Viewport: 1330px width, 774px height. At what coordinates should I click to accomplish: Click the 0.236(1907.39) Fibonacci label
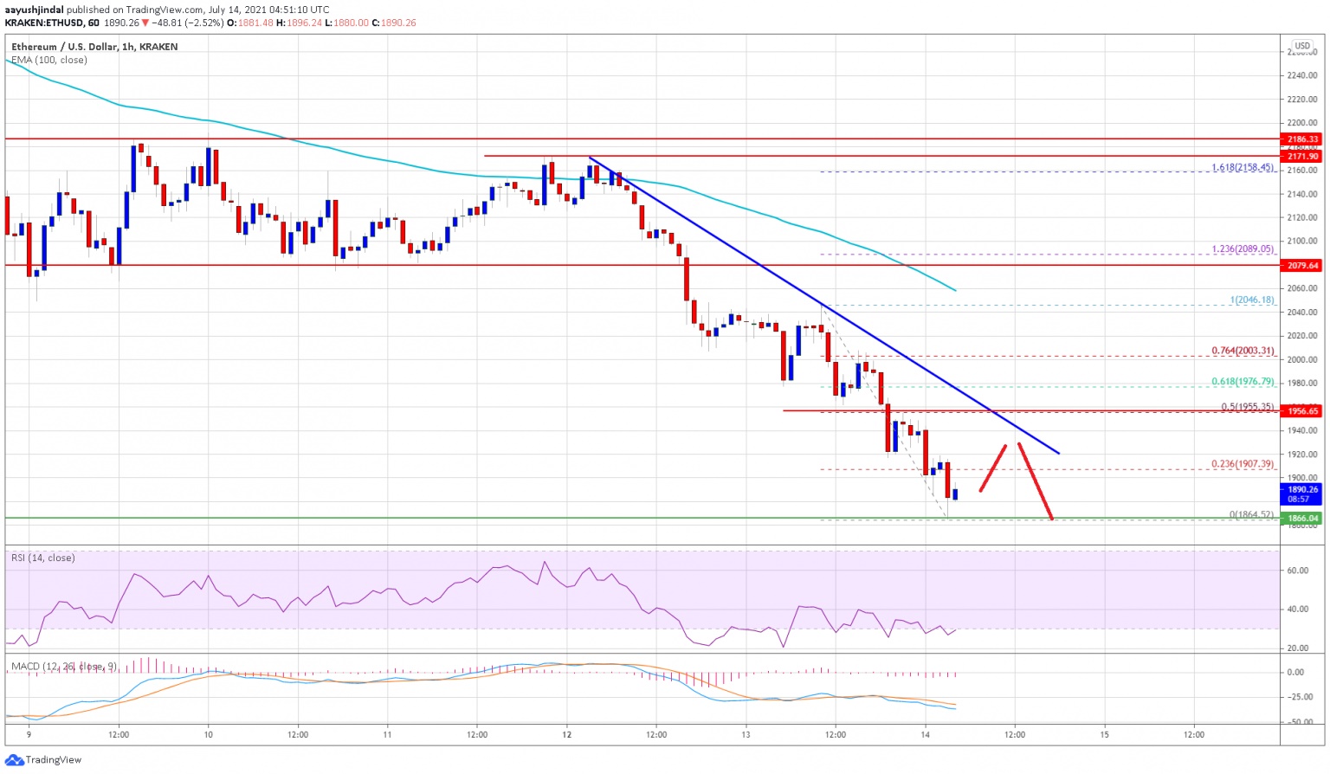(1243, 464)
